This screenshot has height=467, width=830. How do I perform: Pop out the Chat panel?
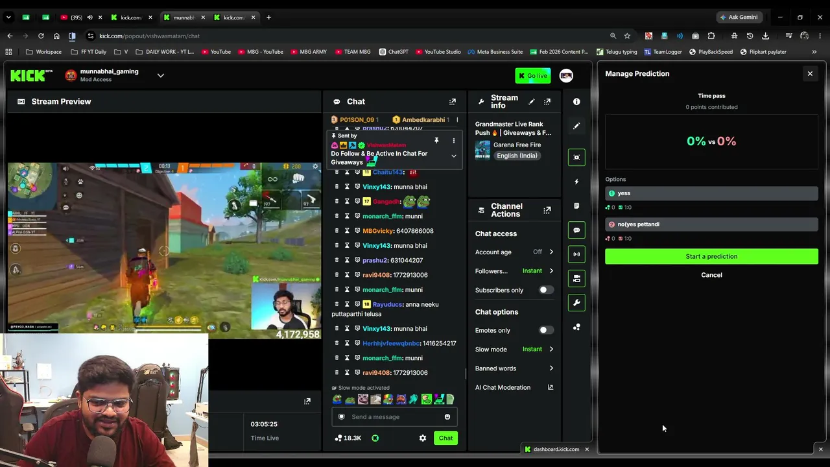coord(453,102)
